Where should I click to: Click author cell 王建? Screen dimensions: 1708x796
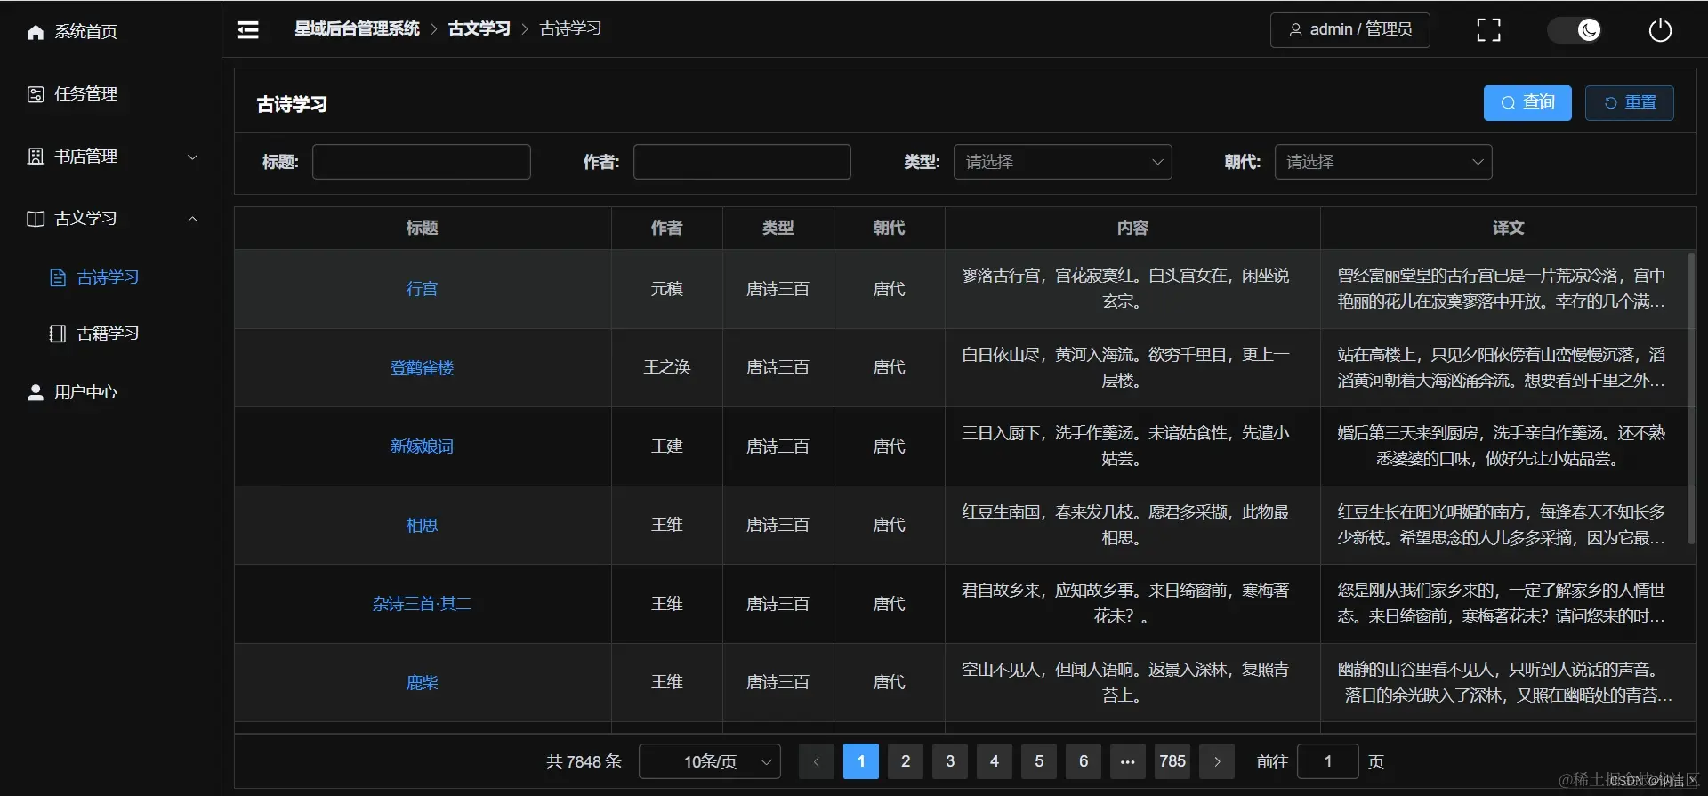(x=666, y=446)
